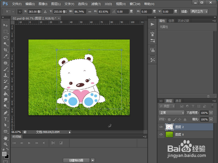The image size is (218, 163).
Task: Select the Crop tool
Action: pos(5,50)
